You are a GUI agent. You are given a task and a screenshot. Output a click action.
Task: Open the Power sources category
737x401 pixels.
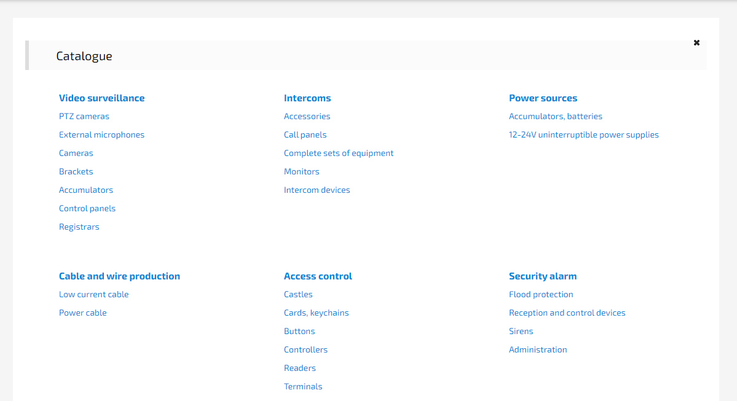pyautogui.click(x=543, y=98)
